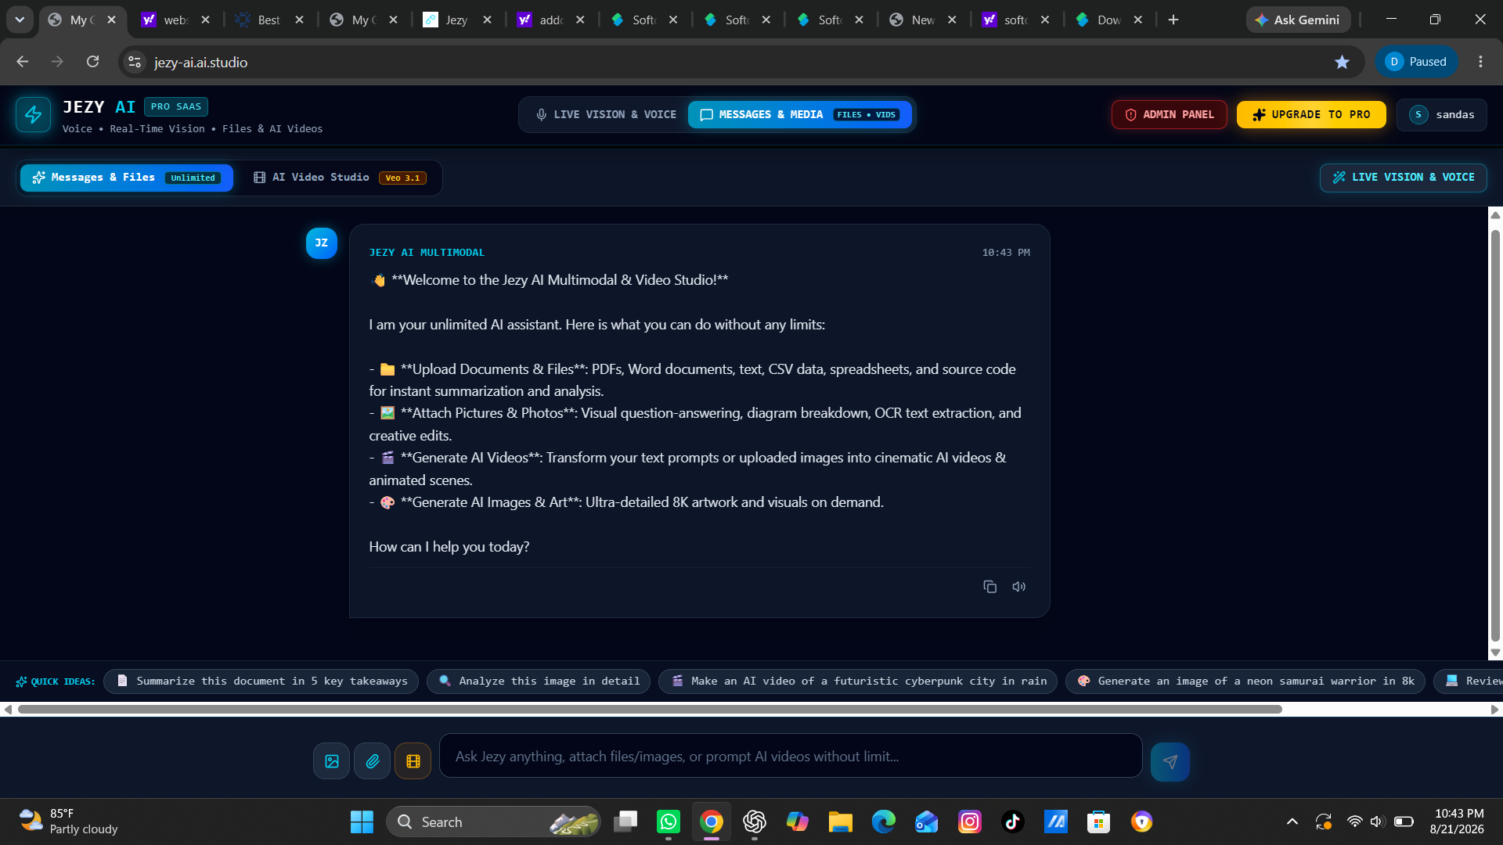
Task: Switch to the New browser tab
Action: [923, 20]
